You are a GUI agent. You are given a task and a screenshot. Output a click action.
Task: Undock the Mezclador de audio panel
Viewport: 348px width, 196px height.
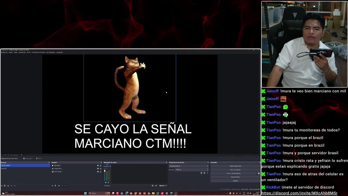coord(166,163)
